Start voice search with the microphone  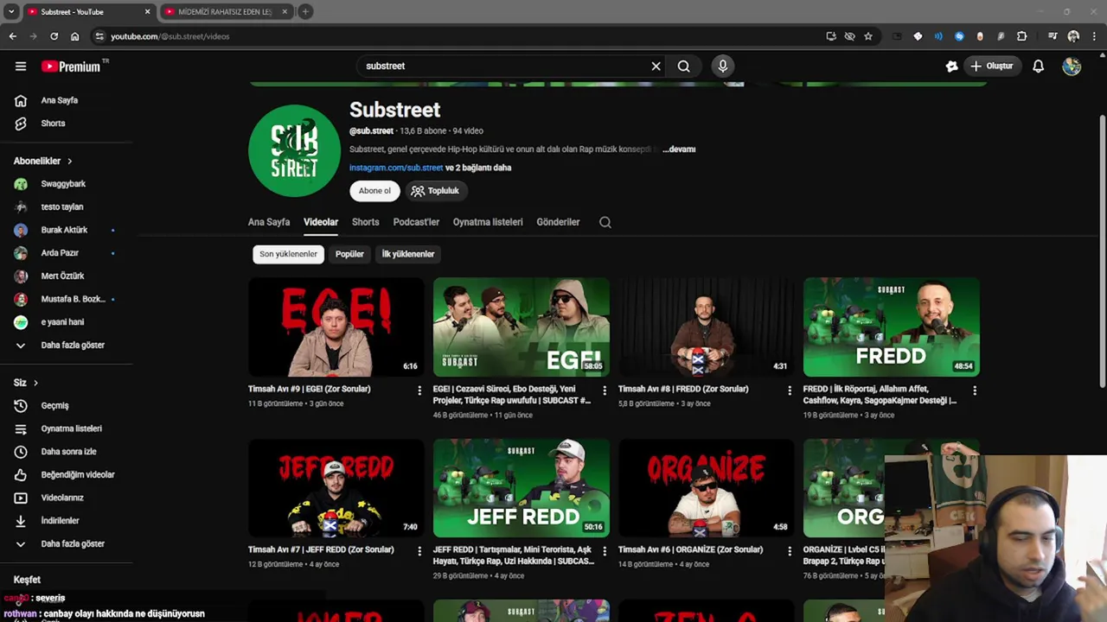[723, 66]
